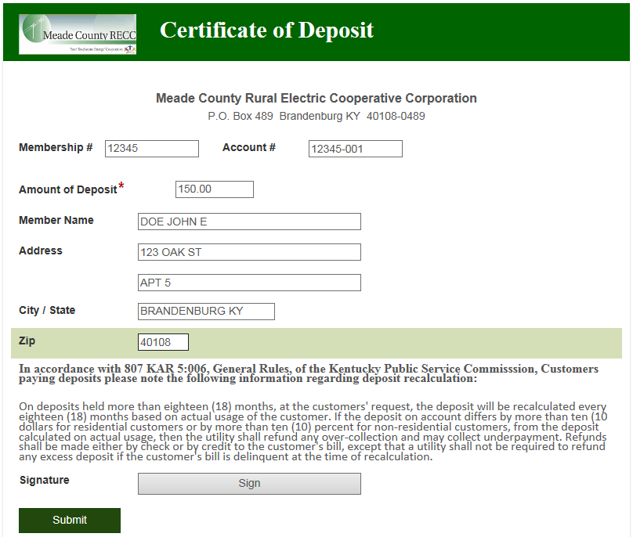Click the Membership # label
The width and height of the screenshot is (633, 537).
tap(56, 147)
